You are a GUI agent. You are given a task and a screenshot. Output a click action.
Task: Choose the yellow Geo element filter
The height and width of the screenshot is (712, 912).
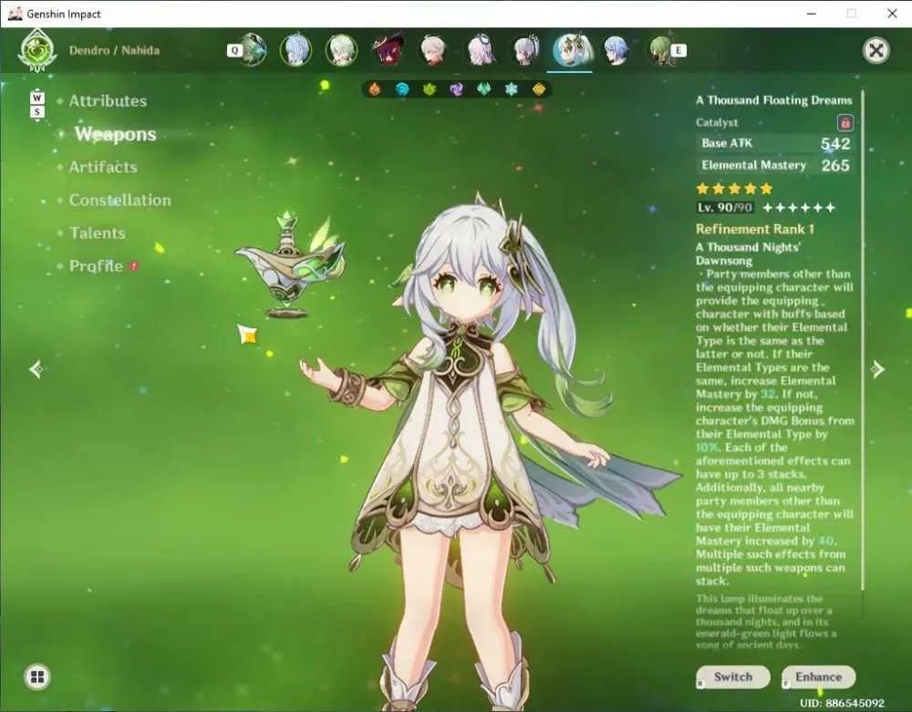(539, 89)
